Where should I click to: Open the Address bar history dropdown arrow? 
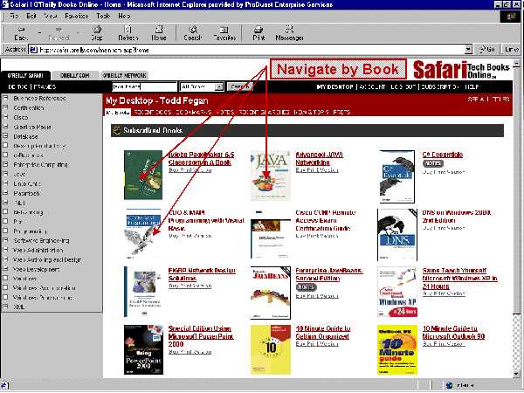pos(468,50)
